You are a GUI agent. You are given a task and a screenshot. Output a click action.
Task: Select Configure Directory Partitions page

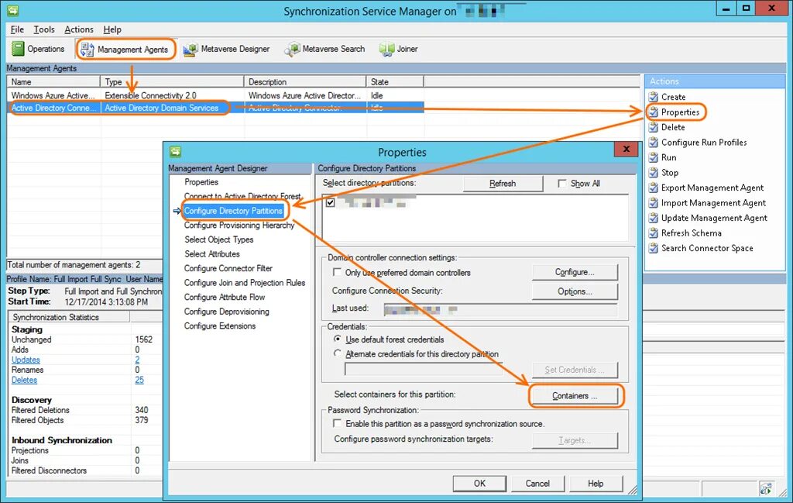pos(233,211)
